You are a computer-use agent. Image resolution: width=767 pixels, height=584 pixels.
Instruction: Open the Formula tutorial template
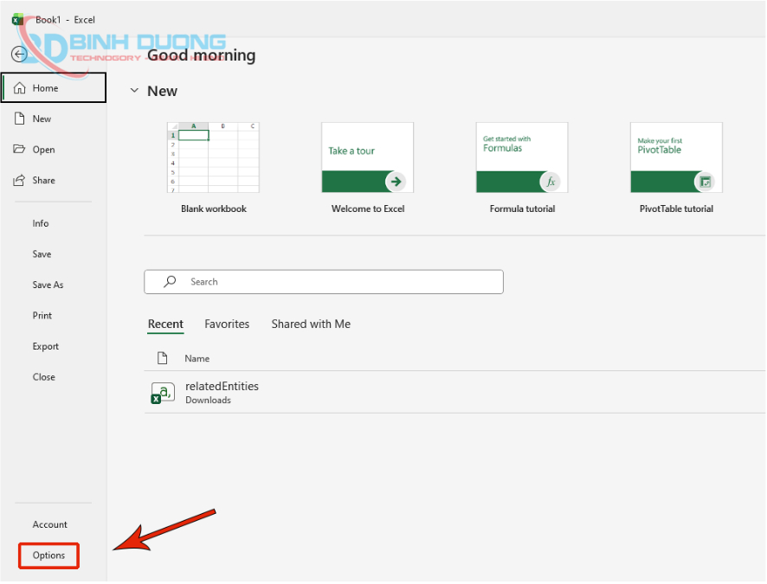[522, 157]
